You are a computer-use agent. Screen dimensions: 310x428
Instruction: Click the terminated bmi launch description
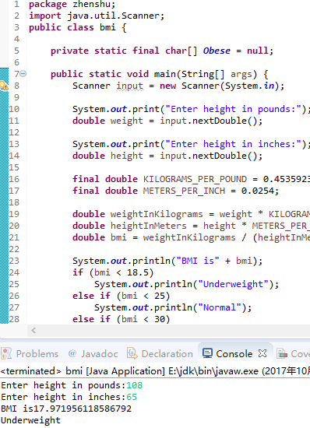pyautogui.click(x=155, y=371)
